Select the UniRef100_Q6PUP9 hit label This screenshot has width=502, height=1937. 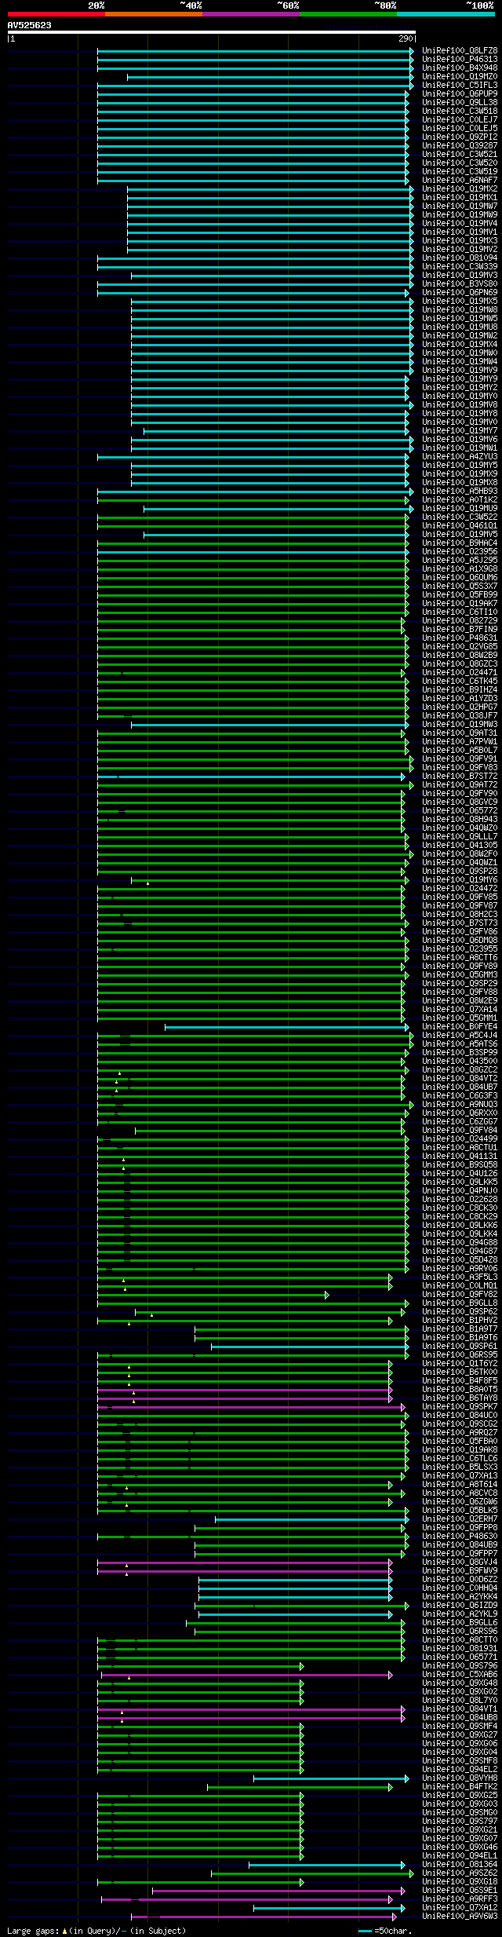click(x=460, y=93)
